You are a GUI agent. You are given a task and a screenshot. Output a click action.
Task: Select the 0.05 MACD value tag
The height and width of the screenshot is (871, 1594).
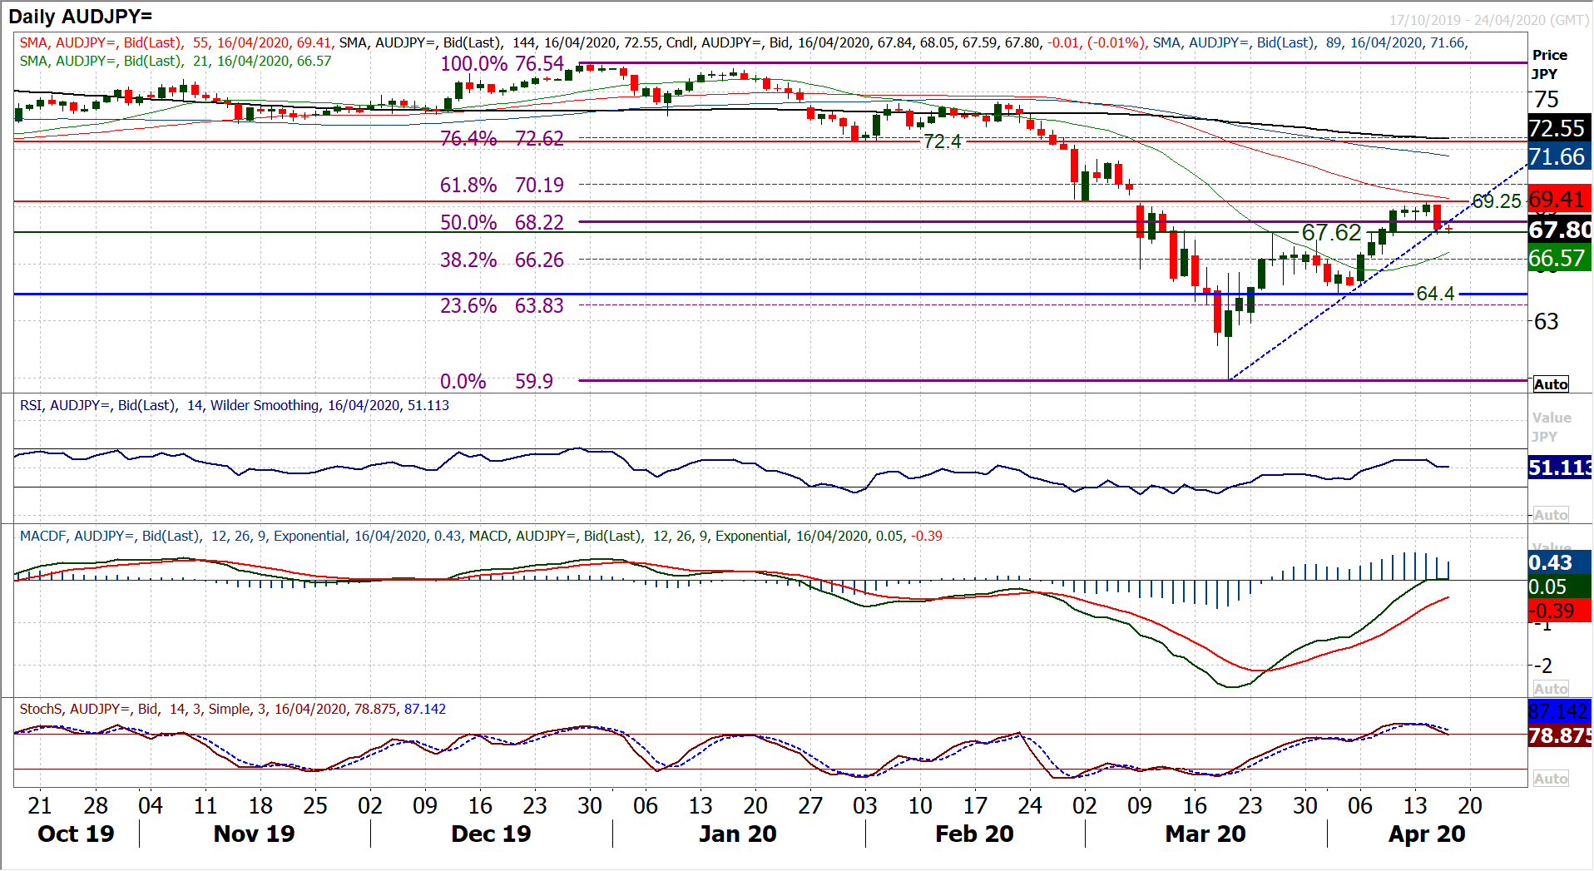tap(1559, 586)
